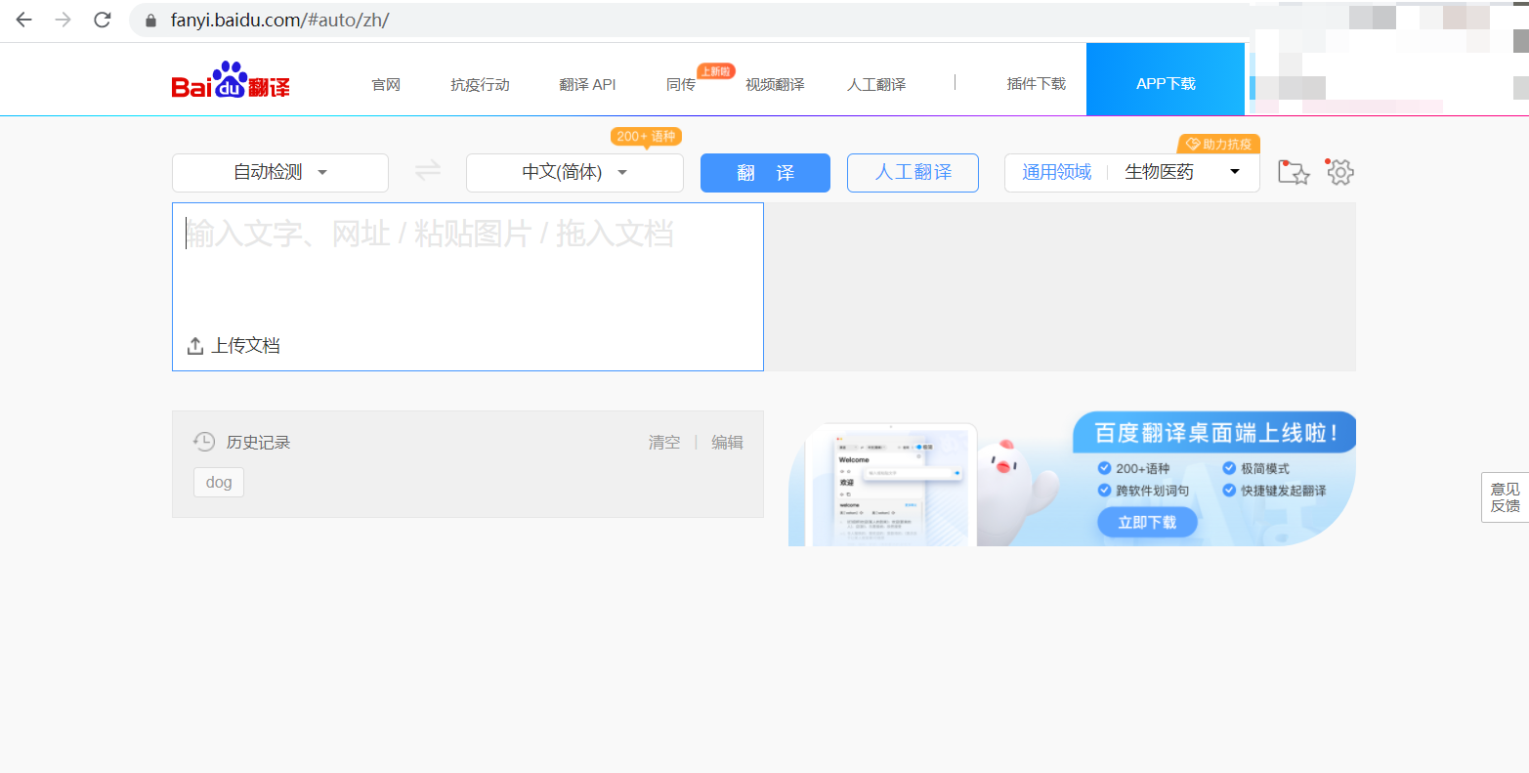Go back with browser back arrow
Viewport: 1529px width, 773px height.
click(23, 20)
